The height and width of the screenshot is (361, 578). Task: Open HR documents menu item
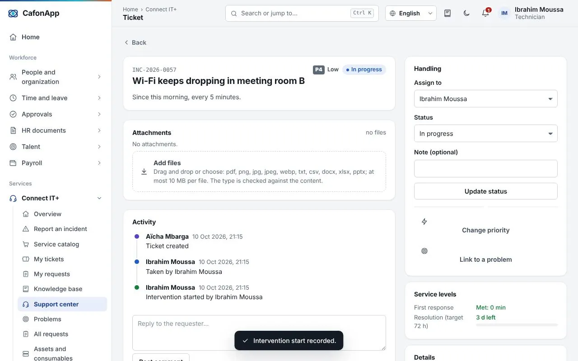[x=56, y=130]
